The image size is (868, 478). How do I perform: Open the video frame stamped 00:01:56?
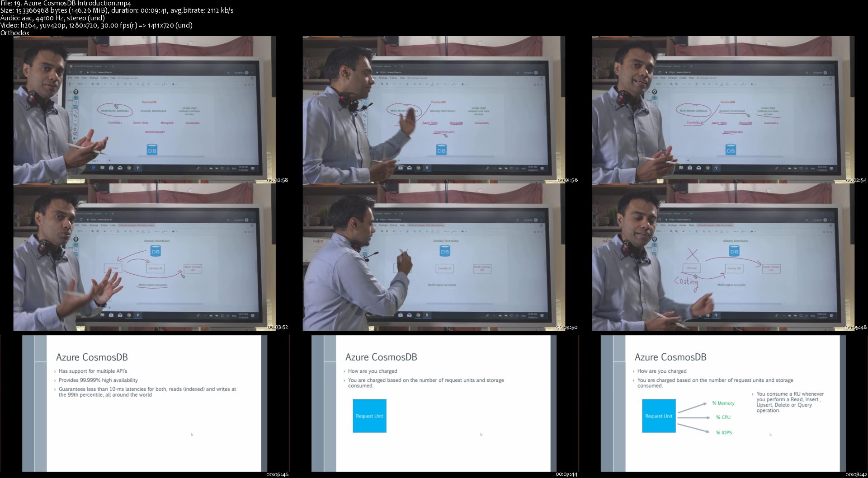(434, 110)
